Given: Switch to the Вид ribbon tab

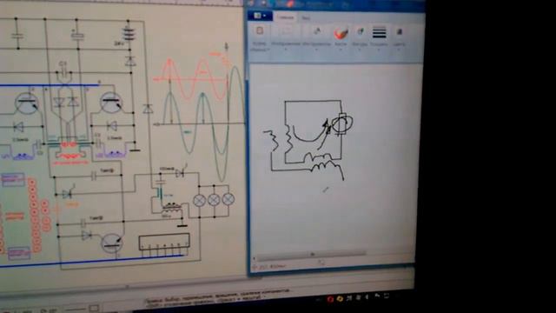Looking at the screenshot, I should click(x=306, y=17).
